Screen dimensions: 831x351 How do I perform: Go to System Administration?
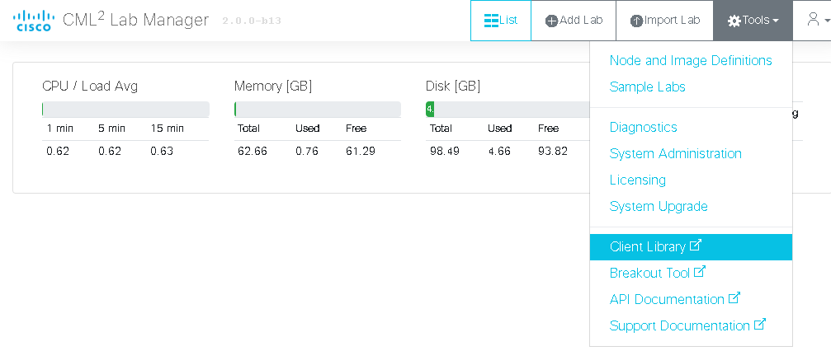pos(675,153)
